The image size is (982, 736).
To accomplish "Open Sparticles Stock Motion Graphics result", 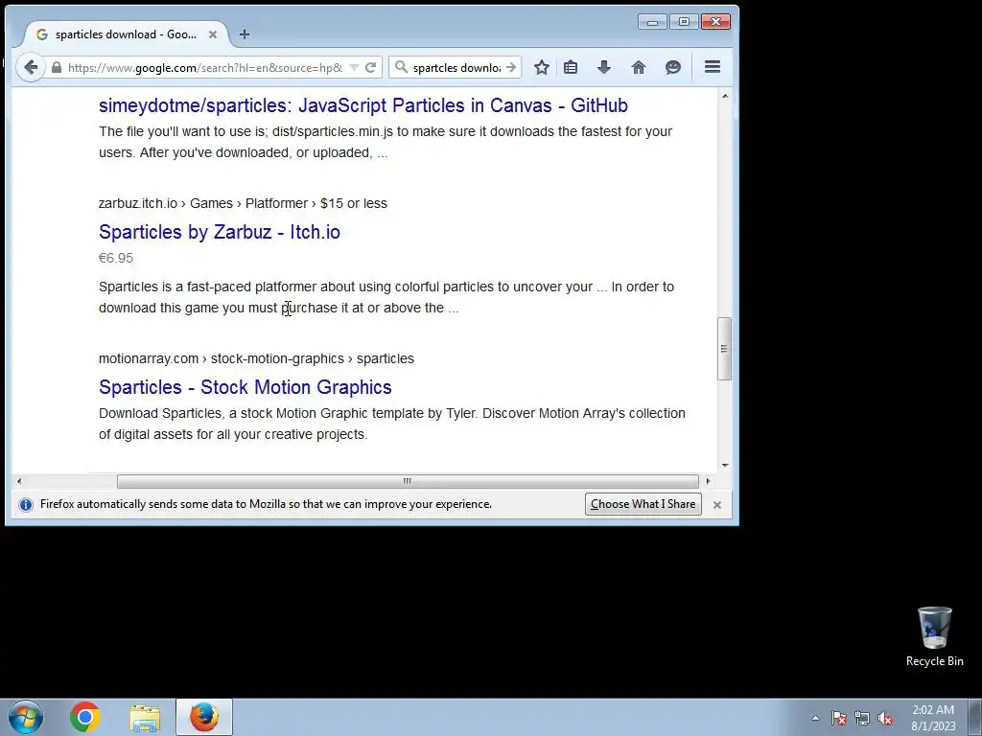I will click(x=245, y=387).
